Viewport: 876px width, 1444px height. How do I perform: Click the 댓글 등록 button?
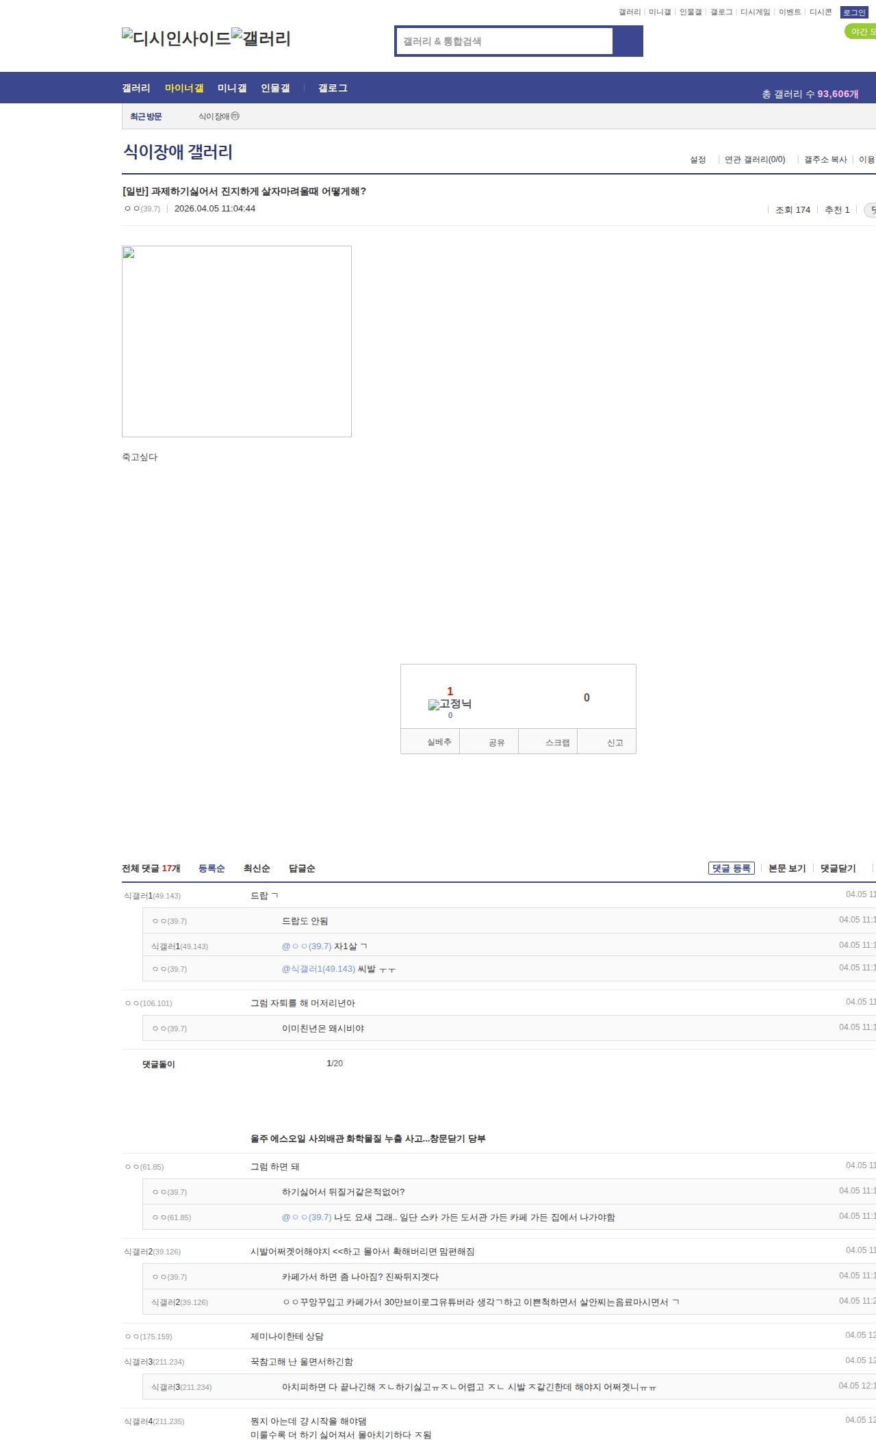[x=732, y=868]
